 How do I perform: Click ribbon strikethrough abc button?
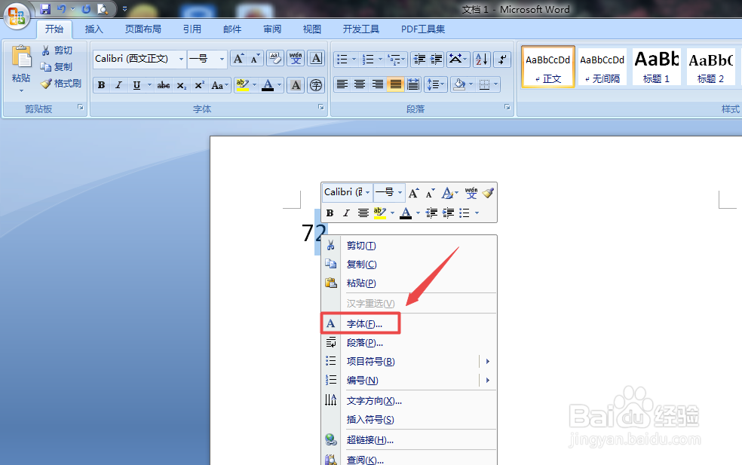pyautogui.click(x=164, y=85)
